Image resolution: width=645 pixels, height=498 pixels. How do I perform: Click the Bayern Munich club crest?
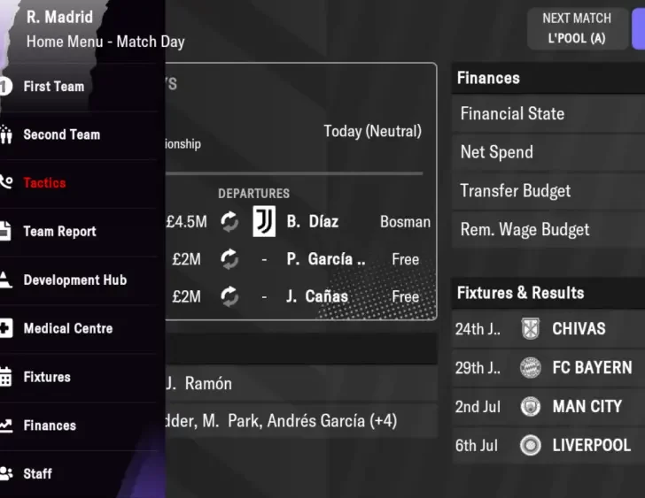531,368
